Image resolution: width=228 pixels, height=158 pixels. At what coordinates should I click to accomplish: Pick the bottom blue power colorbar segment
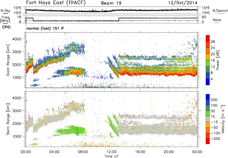[x=208, y=82]
